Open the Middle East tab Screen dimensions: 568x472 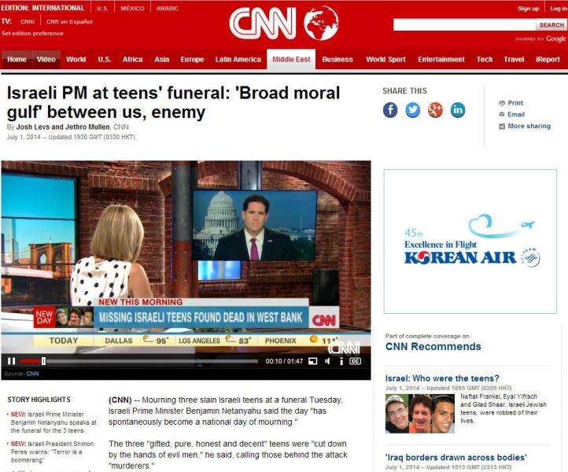click(x=291, y=60)
